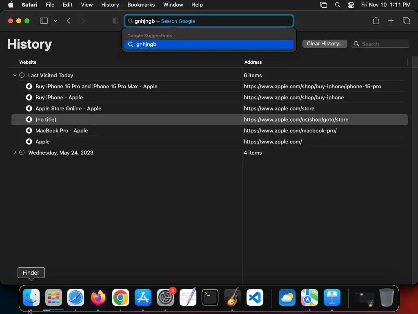Open Spotlight search in menu bar
Viewport: 418px width, 314px height.
(338, 5)
